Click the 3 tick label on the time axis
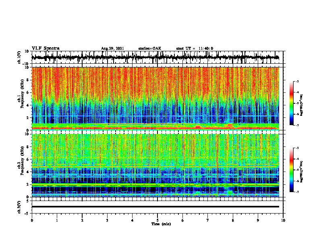This screenshot has width=319, height=247. point(107,220)
